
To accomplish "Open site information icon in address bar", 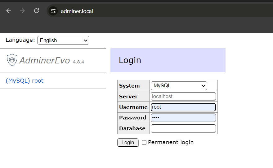I will point(53,11).
